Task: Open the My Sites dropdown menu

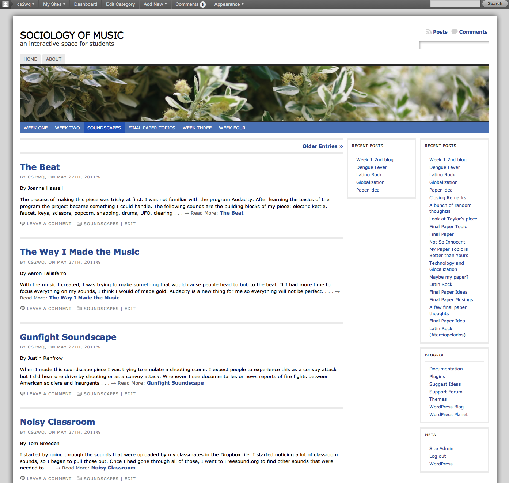Action: 54,4
